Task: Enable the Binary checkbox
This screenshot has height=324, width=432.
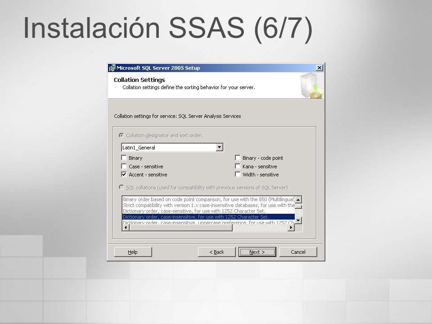Action: 124,158
